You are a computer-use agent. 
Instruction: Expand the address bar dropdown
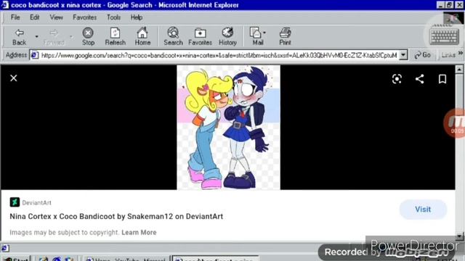(403, 55)
